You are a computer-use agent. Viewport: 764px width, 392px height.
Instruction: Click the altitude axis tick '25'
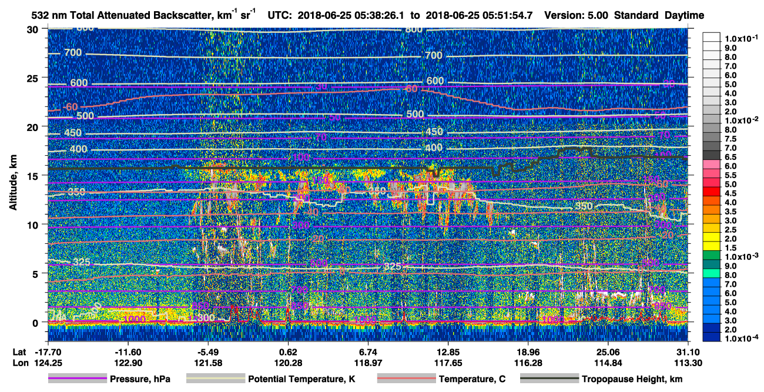[x=32, y=78]
